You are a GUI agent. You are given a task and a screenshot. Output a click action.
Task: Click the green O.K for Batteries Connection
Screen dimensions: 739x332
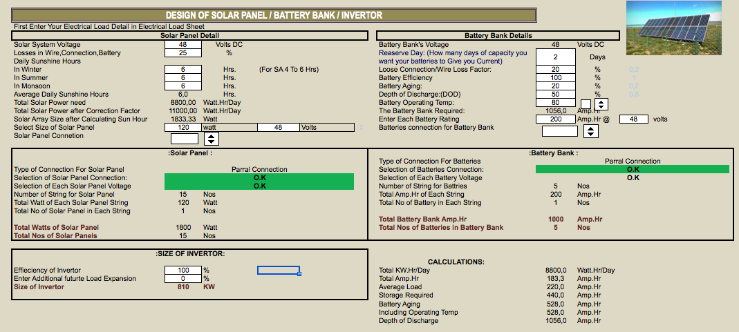click(x=633, y=169)
